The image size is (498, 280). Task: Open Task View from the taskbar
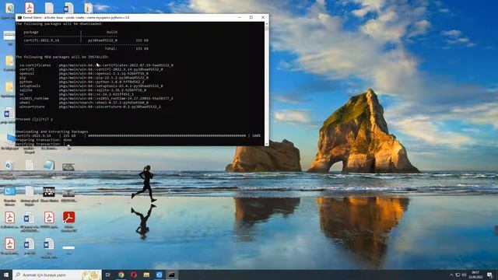coord(108,275)
